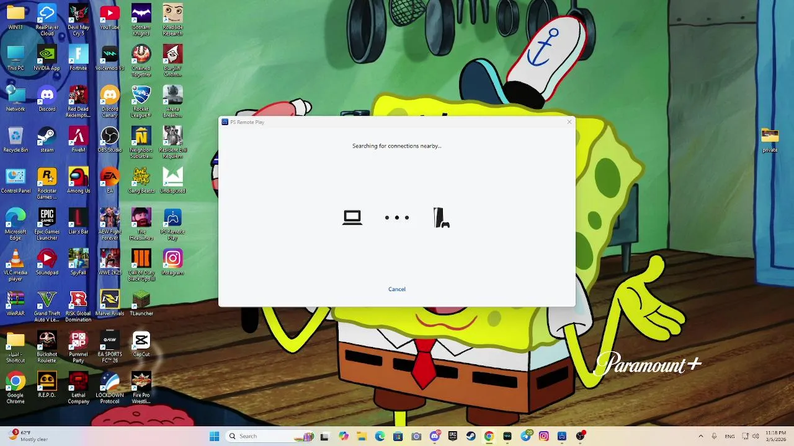Open Control Panel desktop icon
The width and height of the screenshot is (794, 446).
click(x=16, y=181)
